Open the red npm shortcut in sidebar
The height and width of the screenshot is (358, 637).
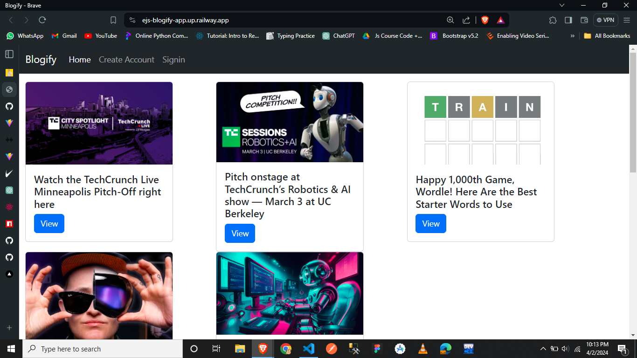[9, 224]
